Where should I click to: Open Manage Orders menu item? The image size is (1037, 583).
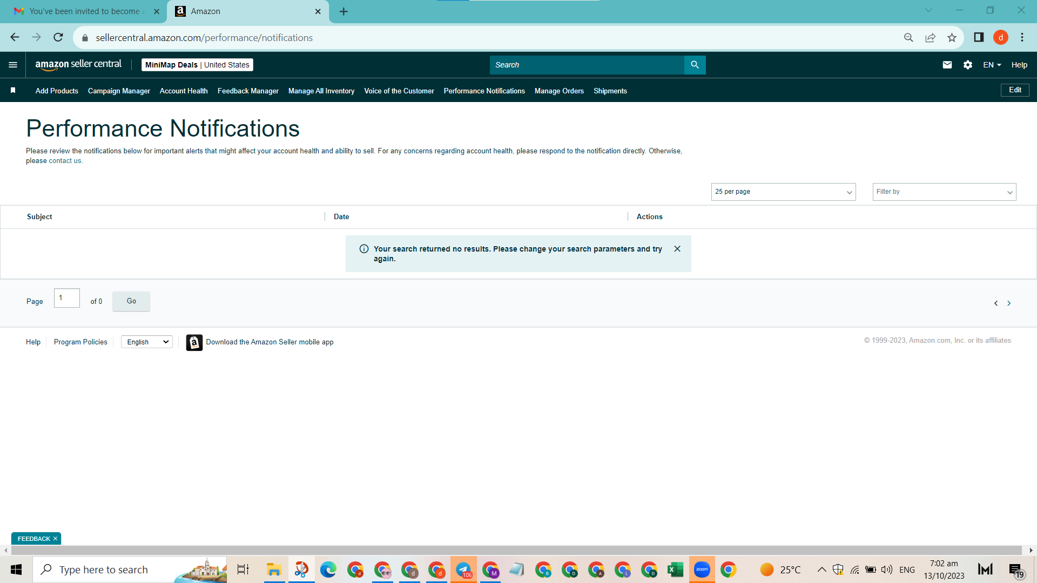pyautogui.click(x=559, y=91)
